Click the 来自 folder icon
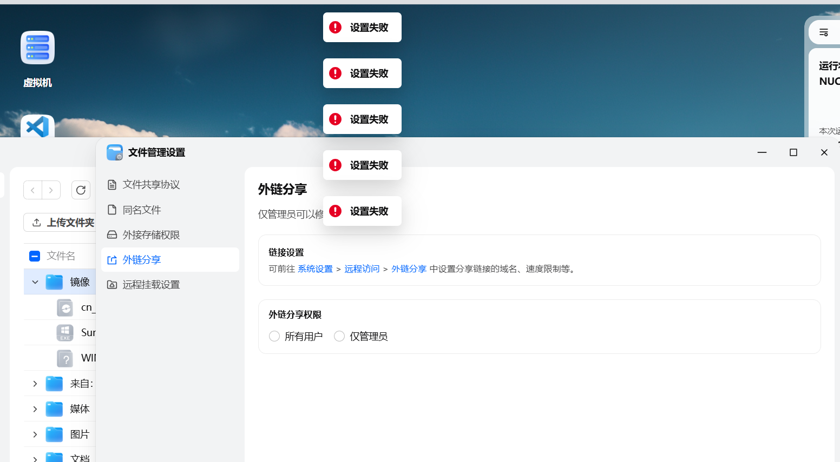Image resolution: width=840 pixels, height=462 pixels. coord(54,384)
